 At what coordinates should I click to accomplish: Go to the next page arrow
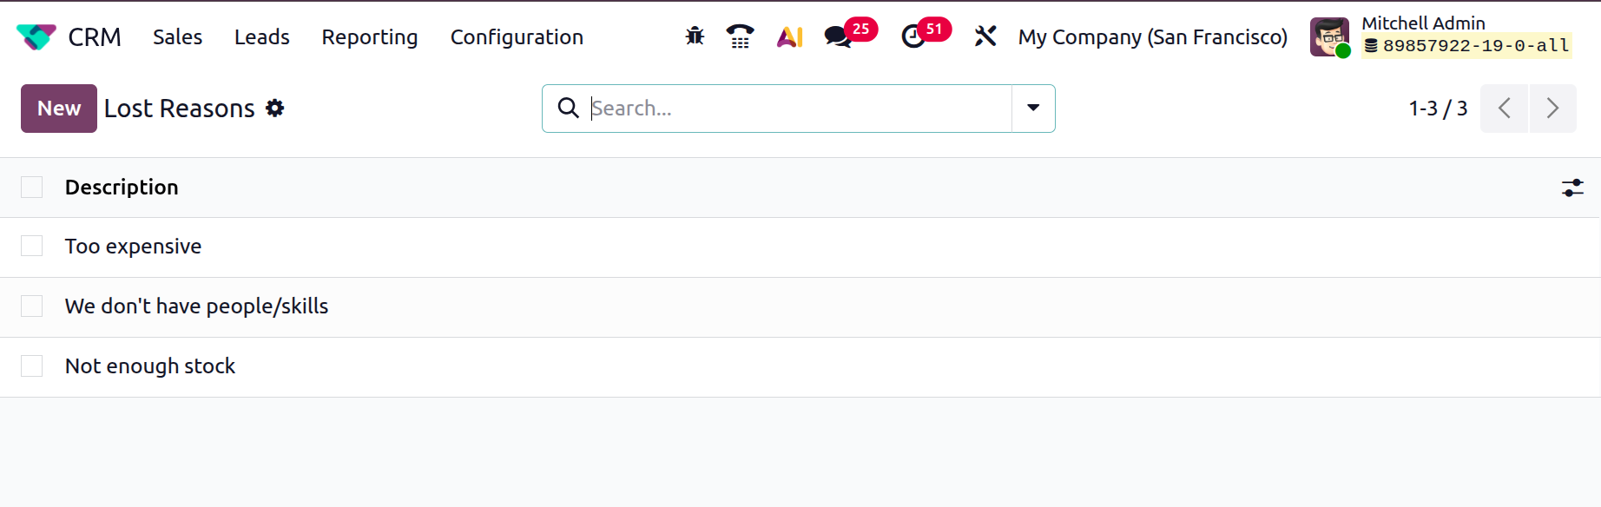pos(1552,109)
